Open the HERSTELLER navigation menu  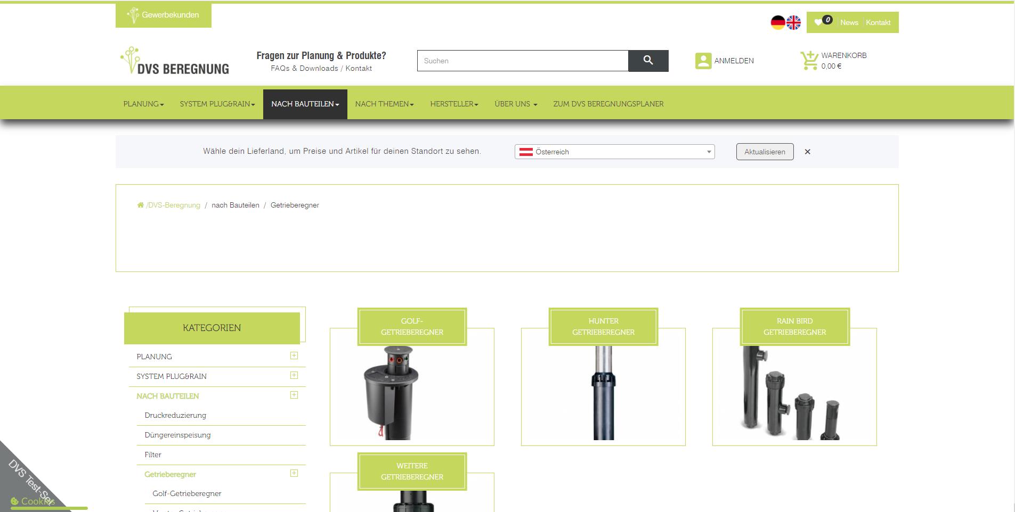click(454, 104)
